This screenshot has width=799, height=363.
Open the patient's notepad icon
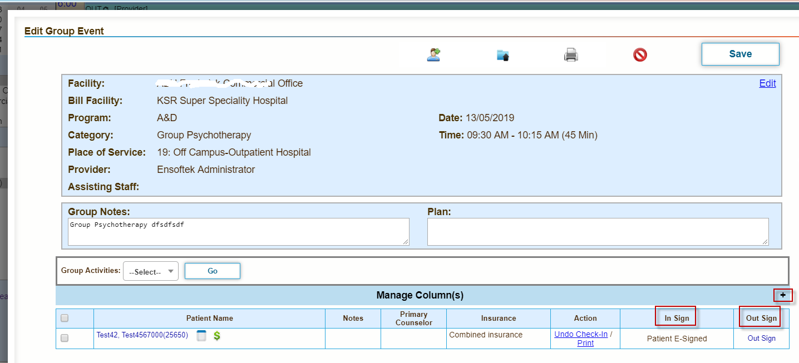tap(201, 335)
